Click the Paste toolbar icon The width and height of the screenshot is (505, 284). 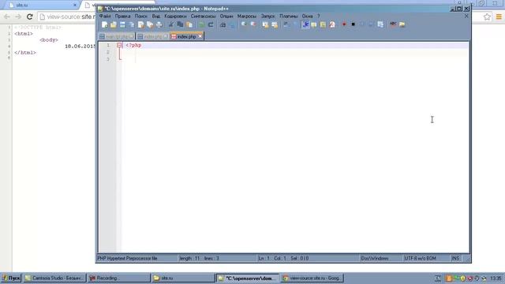coord(189,24)
